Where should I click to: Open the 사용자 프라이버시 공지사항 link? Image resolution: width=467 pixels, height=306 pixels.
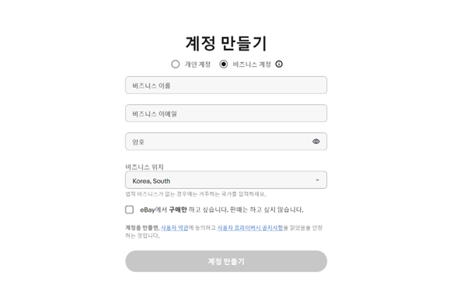point(250,228)
